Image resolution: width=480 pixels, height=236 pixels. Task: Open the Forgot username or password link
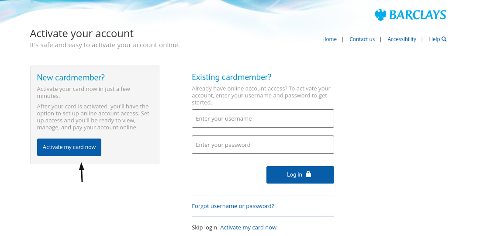(x=233, y=206)
